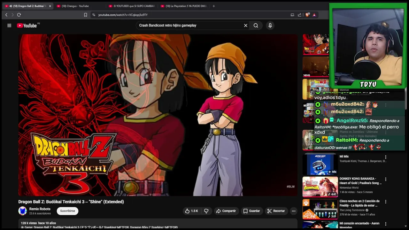The height and width of the screenshot is (230, 409).
Task: Open a new browser tab
Action: pos(214,6)
